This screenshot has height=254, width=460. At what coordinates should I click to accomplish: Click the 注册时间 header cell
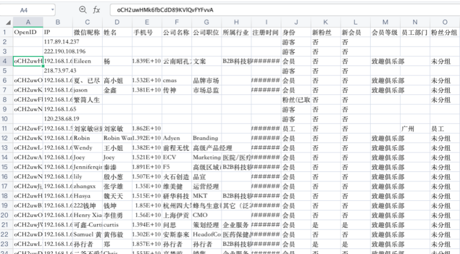(266, 32)
